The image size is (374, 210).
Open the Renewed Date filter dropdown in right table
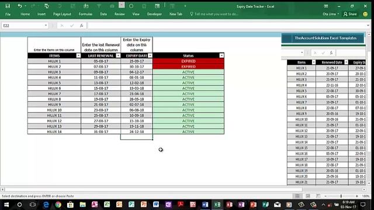pos(346,62)
